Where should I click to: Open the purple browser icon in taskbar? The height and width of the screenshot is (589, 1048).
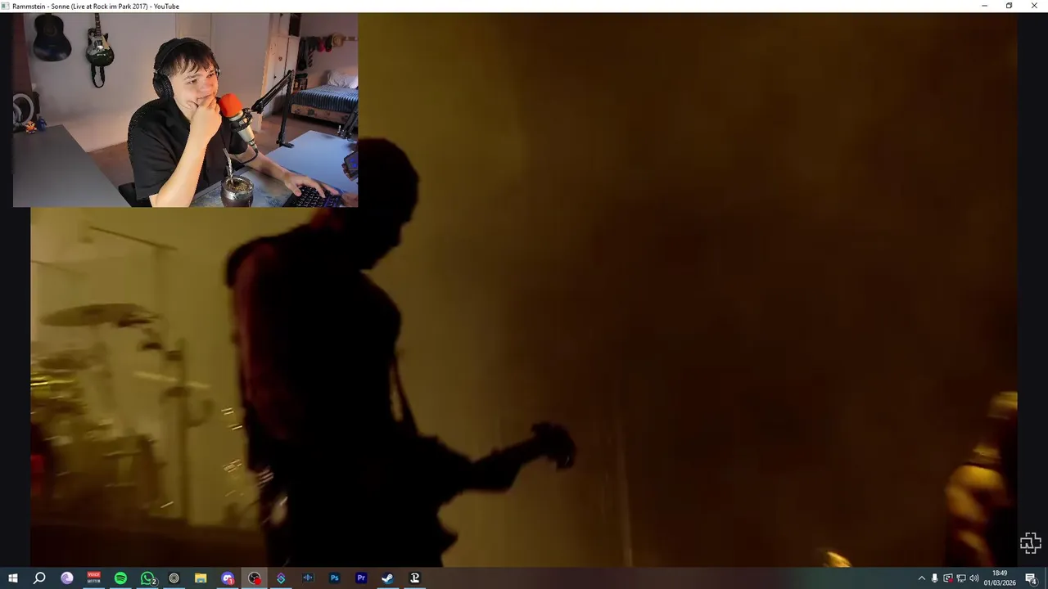point(67,578)
